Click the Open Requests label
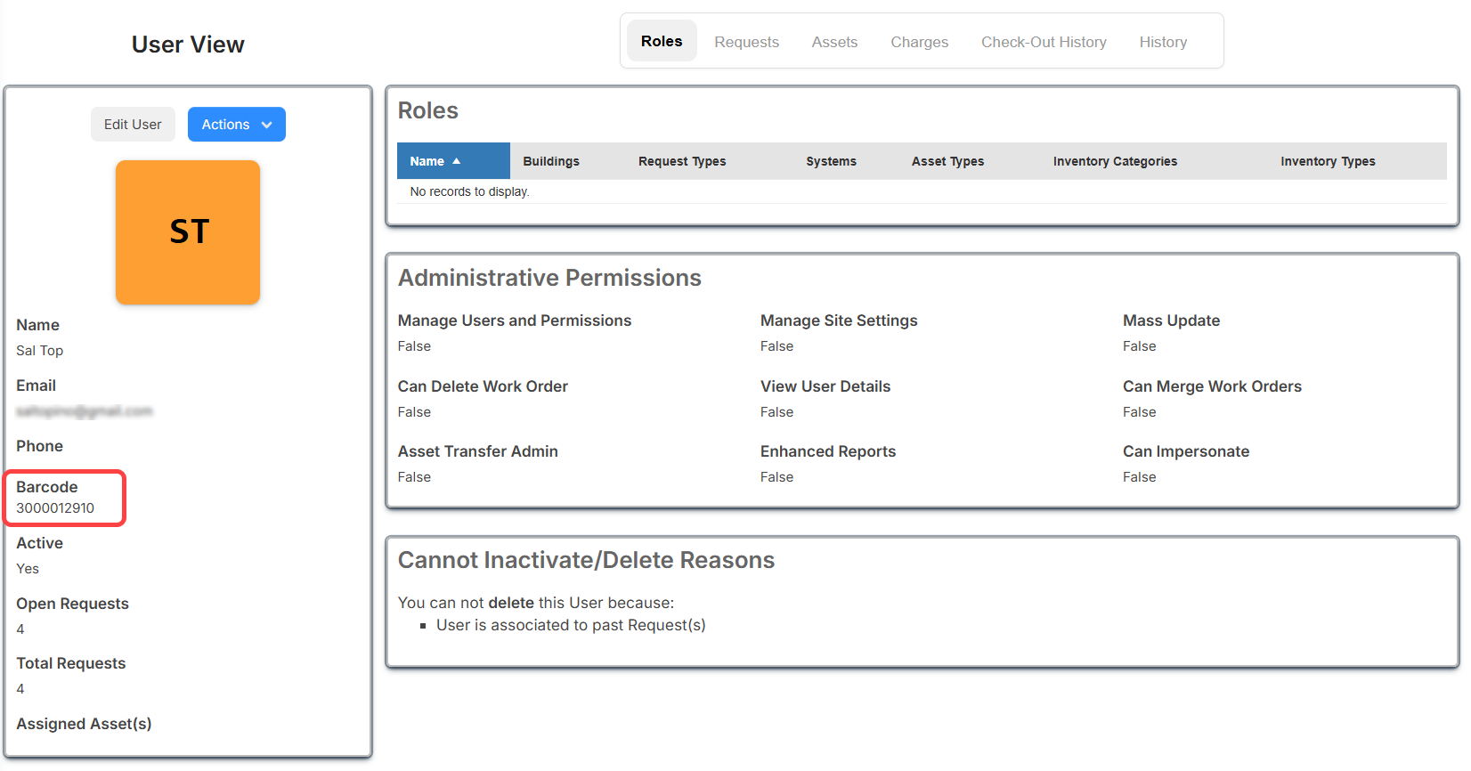Image resolution: width=1471 pixels, height=771 pixels. [72, 604]
